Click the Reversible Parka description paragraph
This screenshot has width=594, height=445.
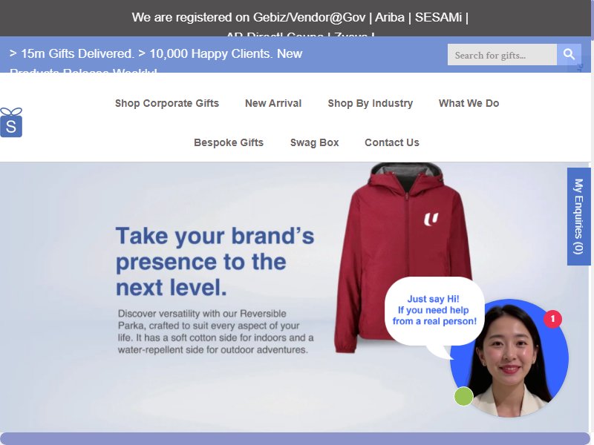coord(215,332)
